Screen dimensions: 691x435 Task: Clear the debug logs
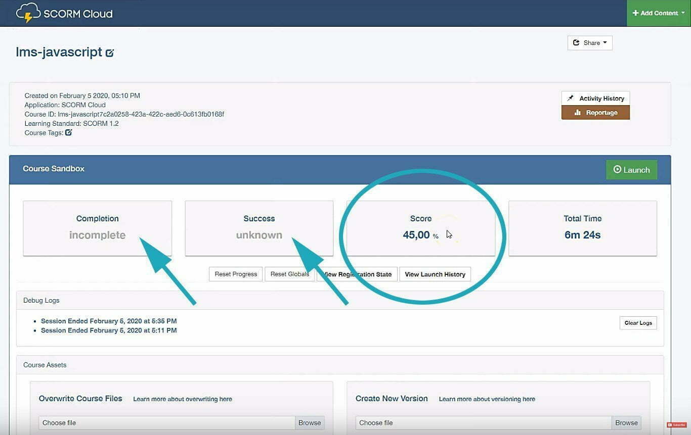pyautogui.click(x=638, y=323)
